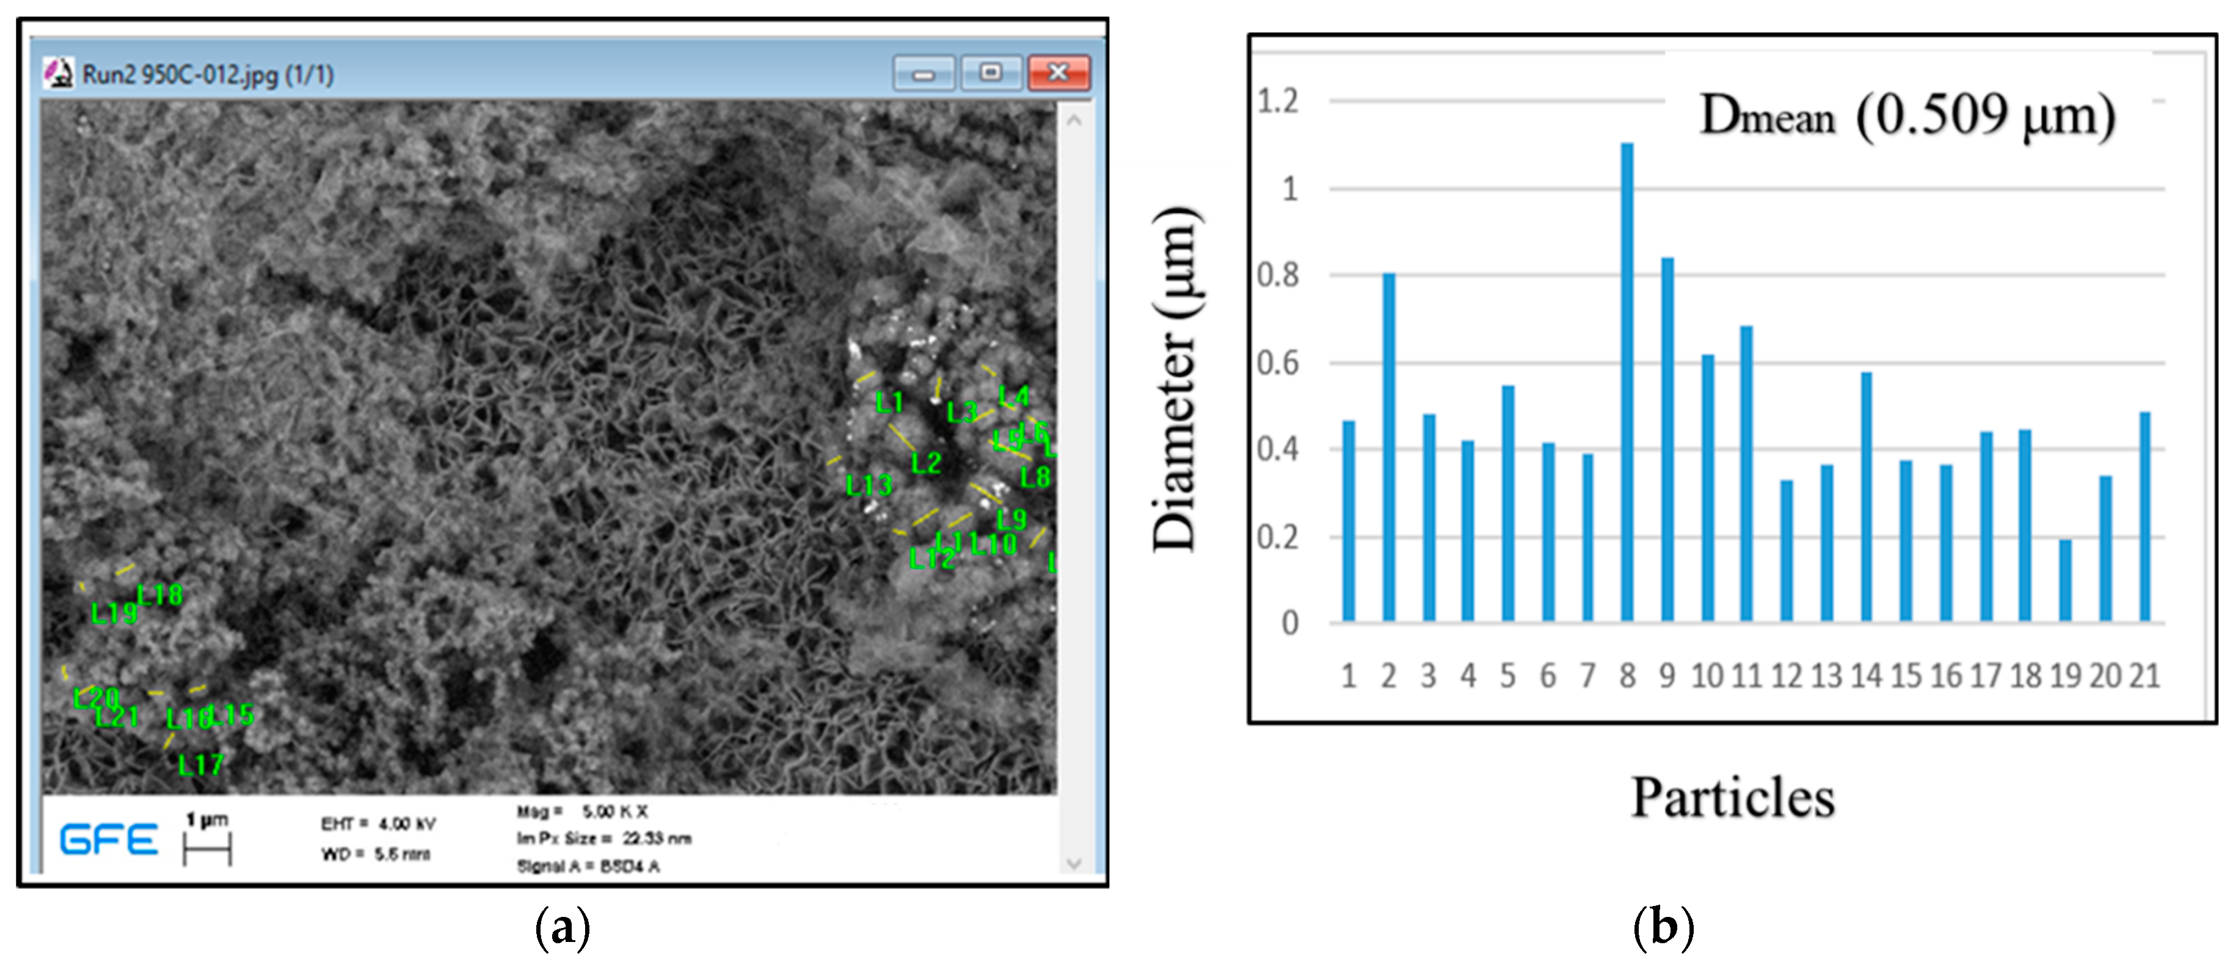Image resolution: width=2230 pixels, height=967 pixels.
Task: Click the shortest bar for particle 19
Action: (x=2064, y=579)
